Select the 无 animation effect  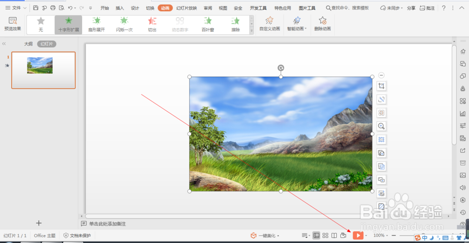pos(41,24)
